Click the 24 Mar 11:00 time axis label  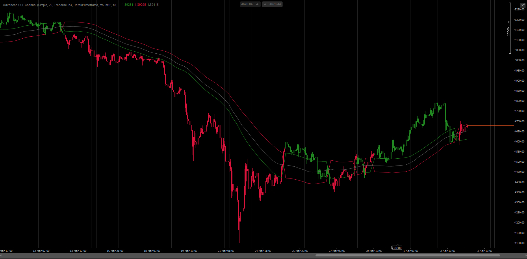[263, 251]
